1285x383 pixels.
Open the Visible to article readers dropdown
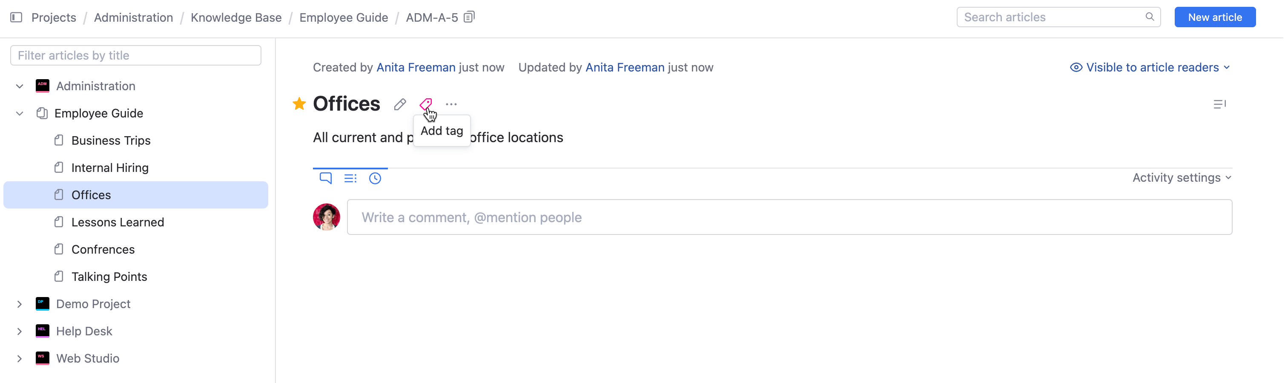tap(1153, 67)
